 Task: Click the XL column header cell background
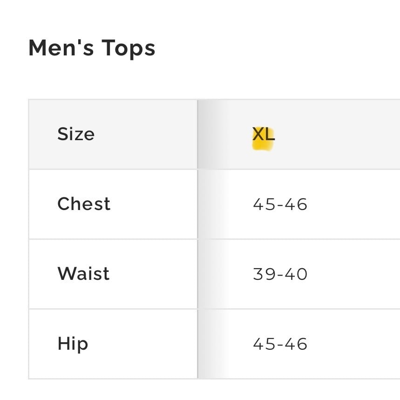[x=299, y=134]
